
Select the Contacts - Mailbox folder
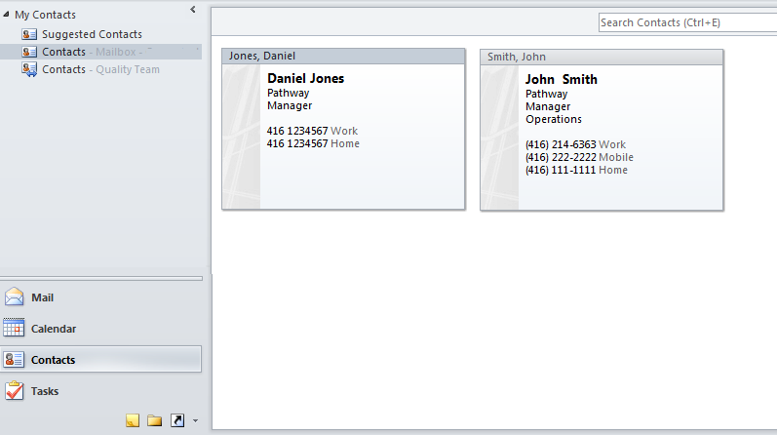pyautogui.click(x=100, y=52)
